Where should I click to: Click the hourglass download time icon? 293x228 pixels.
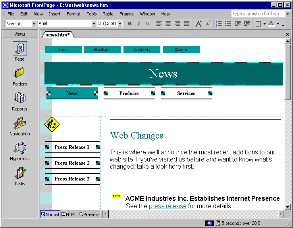[x=218, y=223]
